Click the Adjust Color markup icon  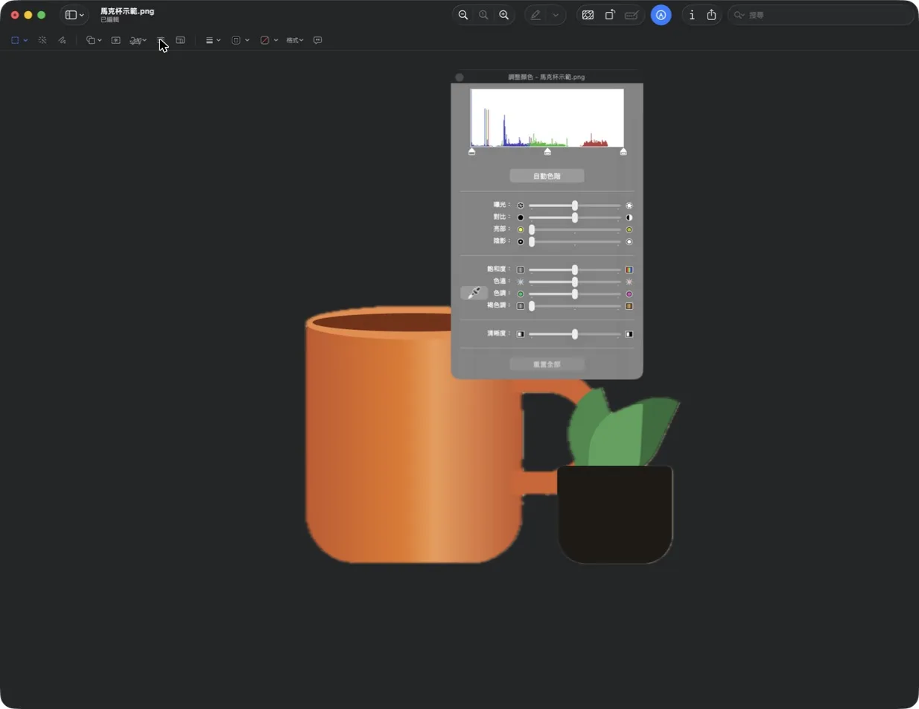point(161,40)
